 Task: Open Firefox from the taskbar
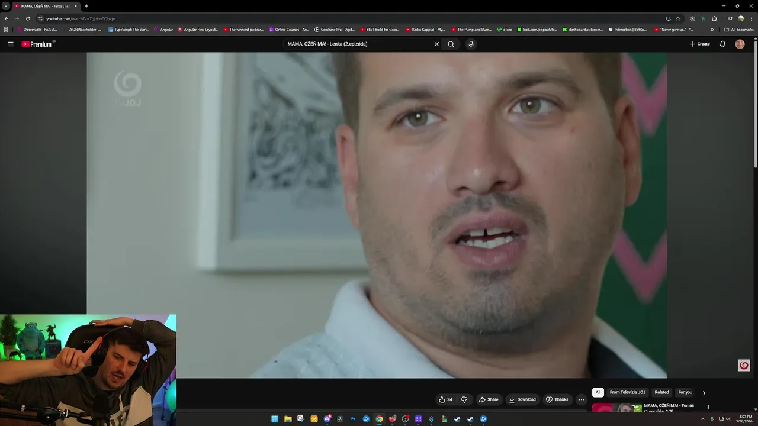tap(392, 419)
